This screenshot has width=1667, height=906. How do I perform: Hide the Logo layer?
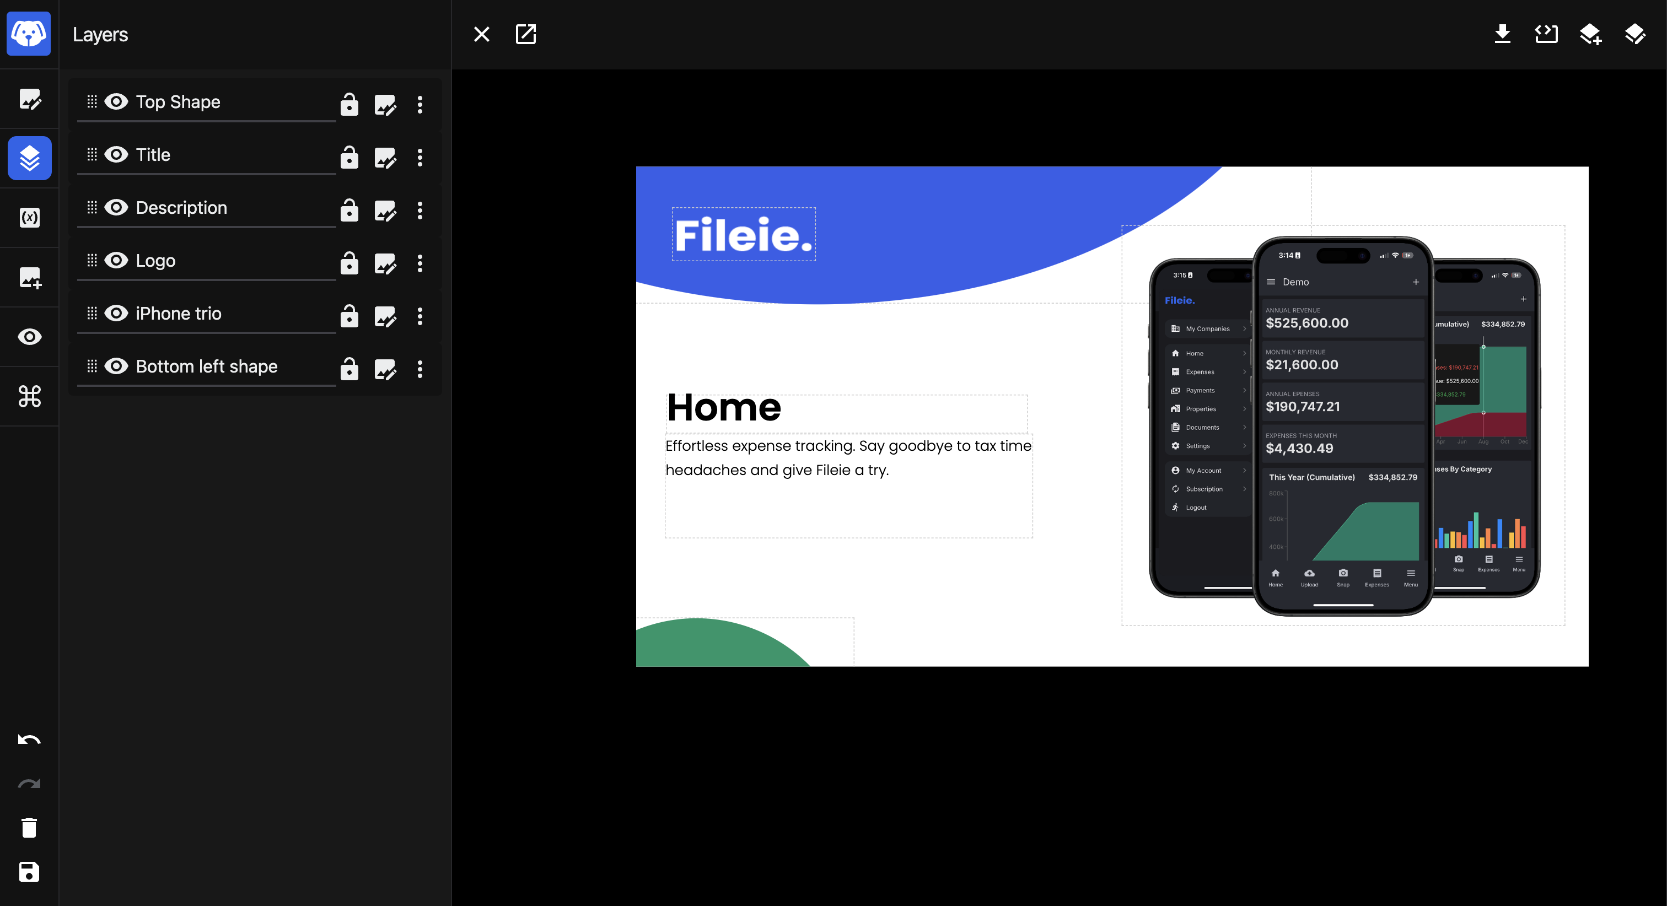click(x=116, y=260)
